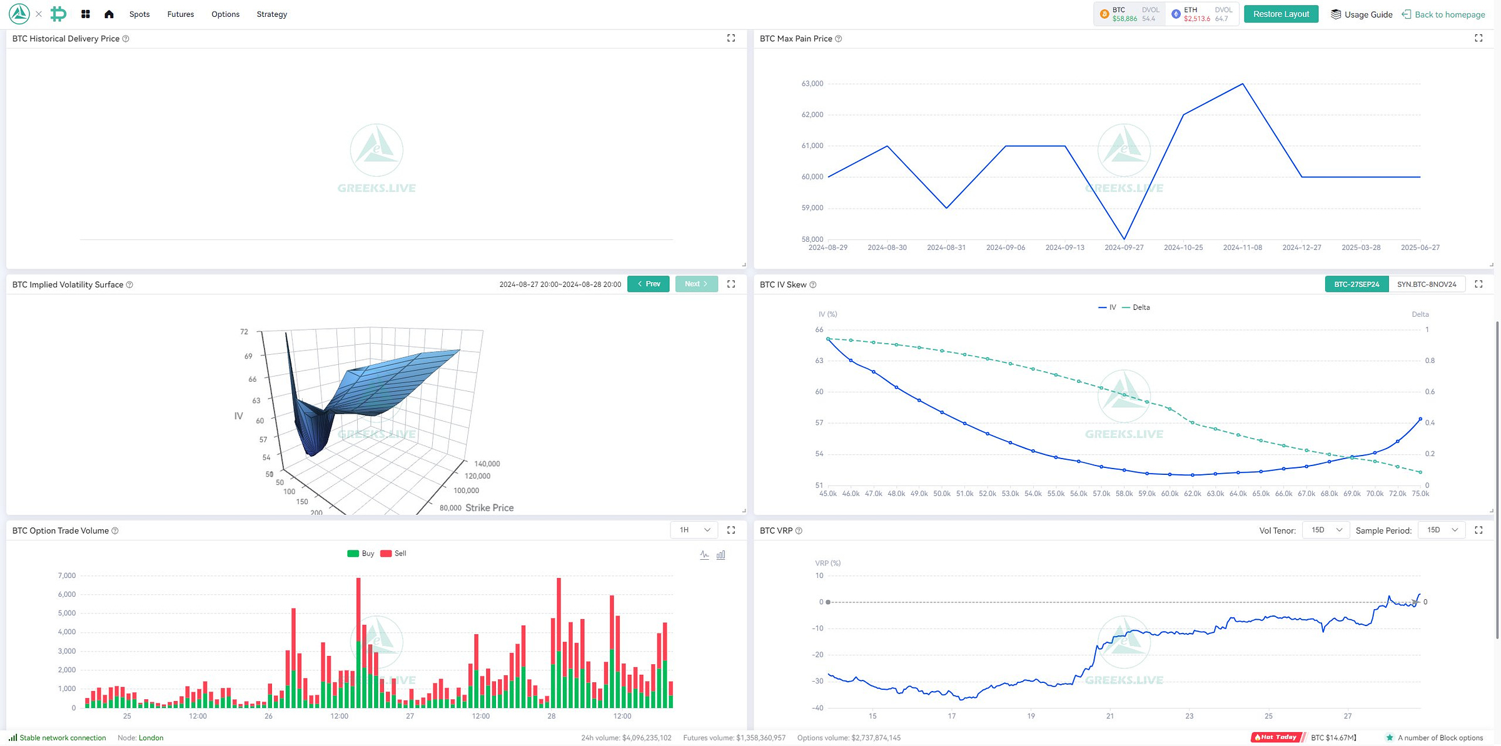Fullscreen the BTC IV Skew panel

click(1478, 284)
